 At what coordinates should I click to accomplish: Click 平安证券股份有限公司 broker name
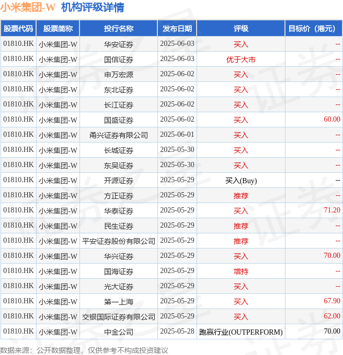pyautogui.click(x=119, y=241)
